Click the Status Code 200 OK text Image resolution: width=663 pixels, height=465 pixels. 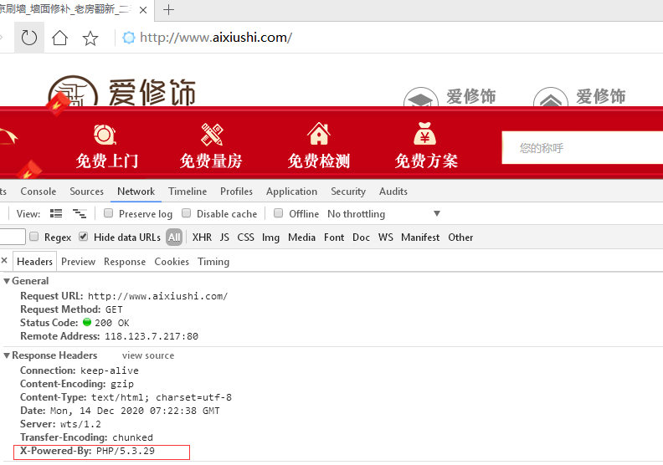[111, 323]
